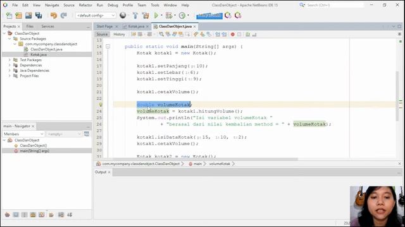Collapse the com.mycompany.classdanobject package
The height and width of the screenshot is (227, 405).
[x=15, y=44]
